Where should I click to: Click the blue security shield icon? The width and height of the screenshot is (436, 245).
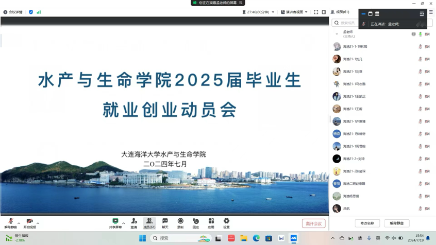(31, 12)
